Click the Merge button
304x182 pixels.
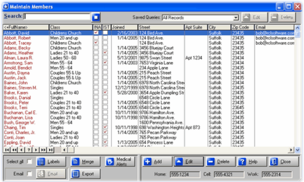pyautogui.click(x=85, y=161)
